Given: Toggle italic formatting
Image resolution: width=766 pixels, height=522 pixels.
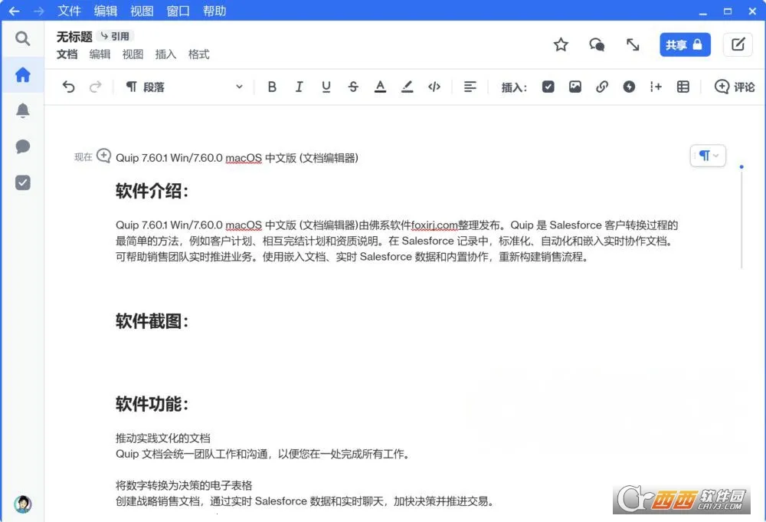Looking at the screenshot, I should click(299, 87).
